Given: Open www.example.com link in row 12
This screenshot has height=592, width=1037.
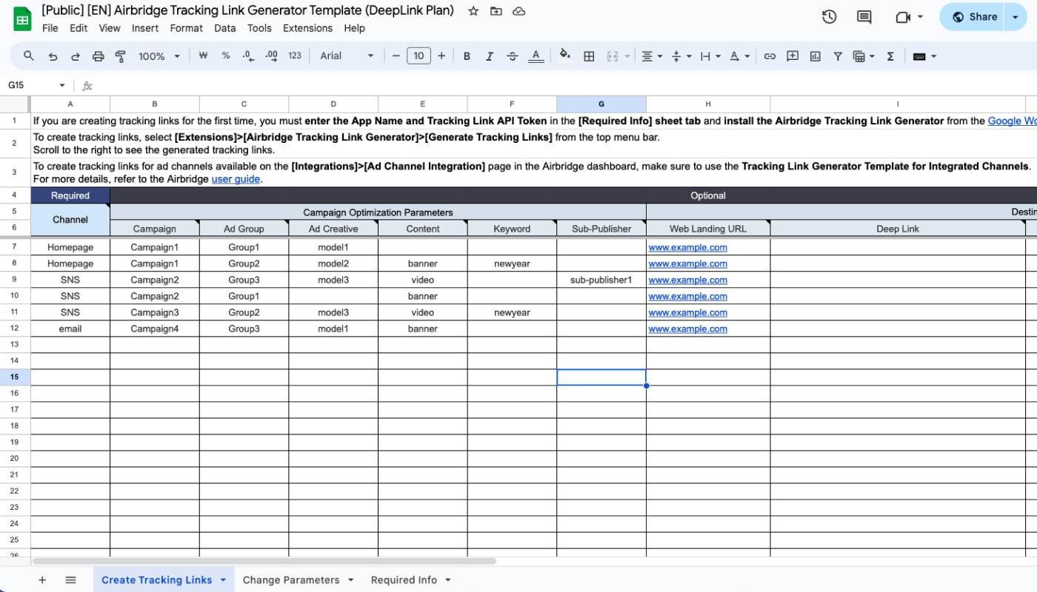Looking at the screenshot, I should (x=688, y=329).
